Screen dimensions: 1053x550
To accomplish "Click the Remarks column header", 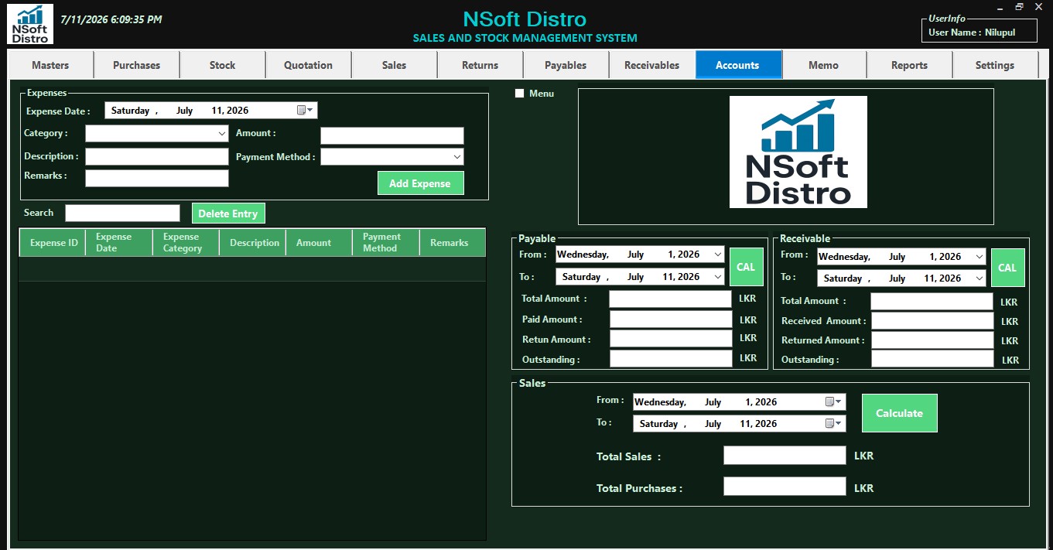I will [x=452, y=243].
